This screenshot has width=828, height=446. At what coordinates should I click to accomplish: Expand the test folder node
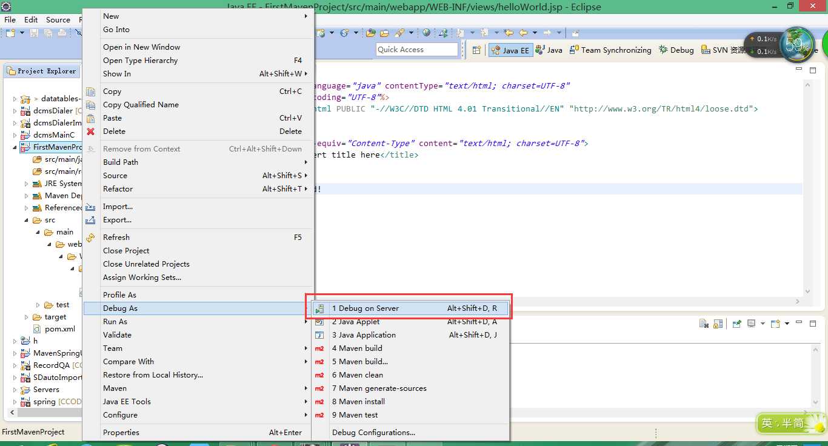38,305
